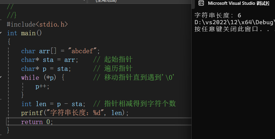Click the '// 移动指针直到遇到'\0'' comment
The width and height of the screenshot is (275, 139).
pos(134,77)
